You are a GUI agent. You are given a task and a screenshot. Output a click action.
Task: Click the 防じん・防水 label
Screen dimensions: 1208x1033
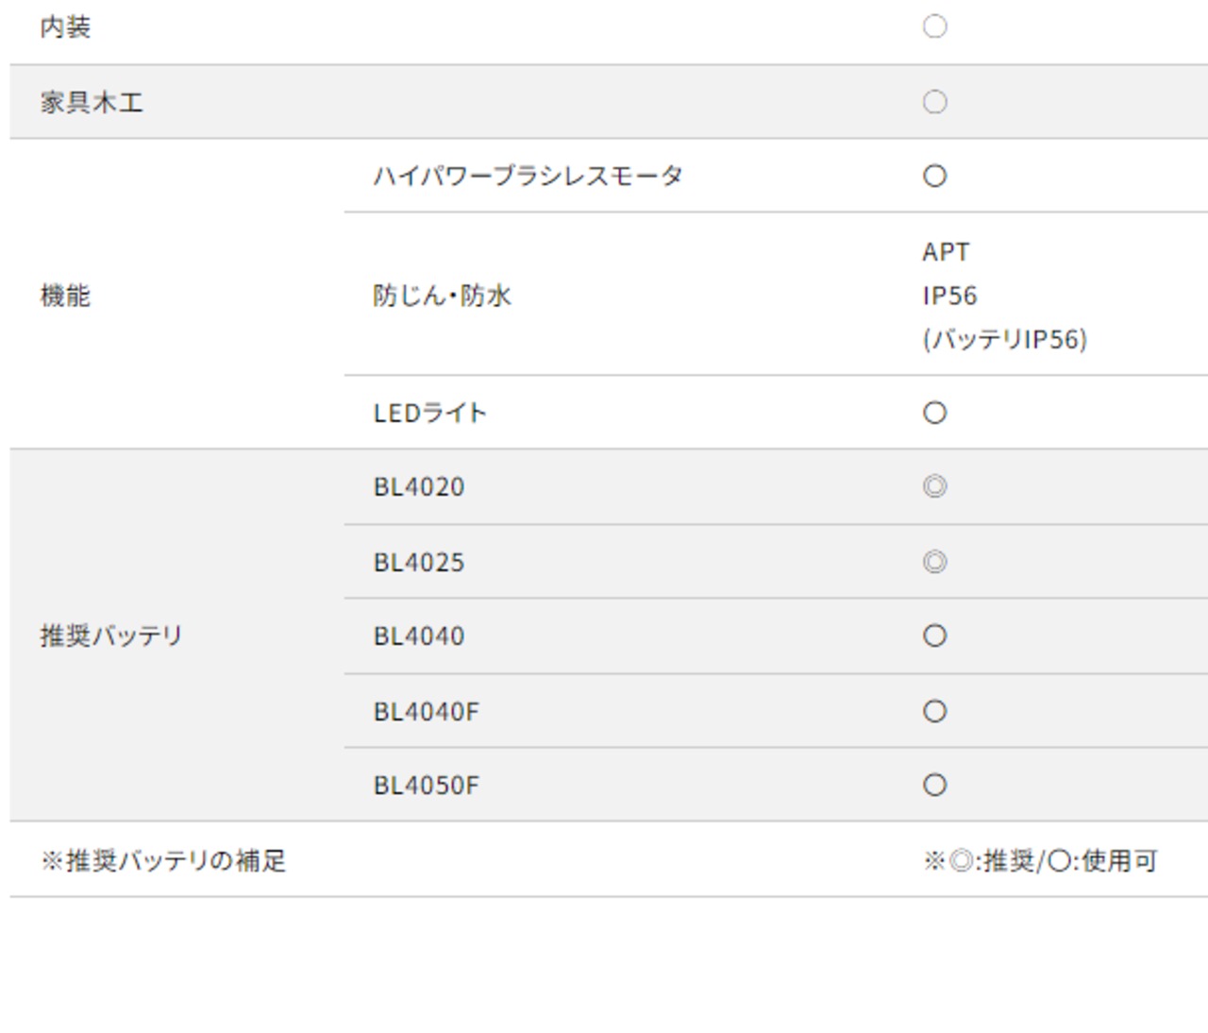tap(442, 296)
